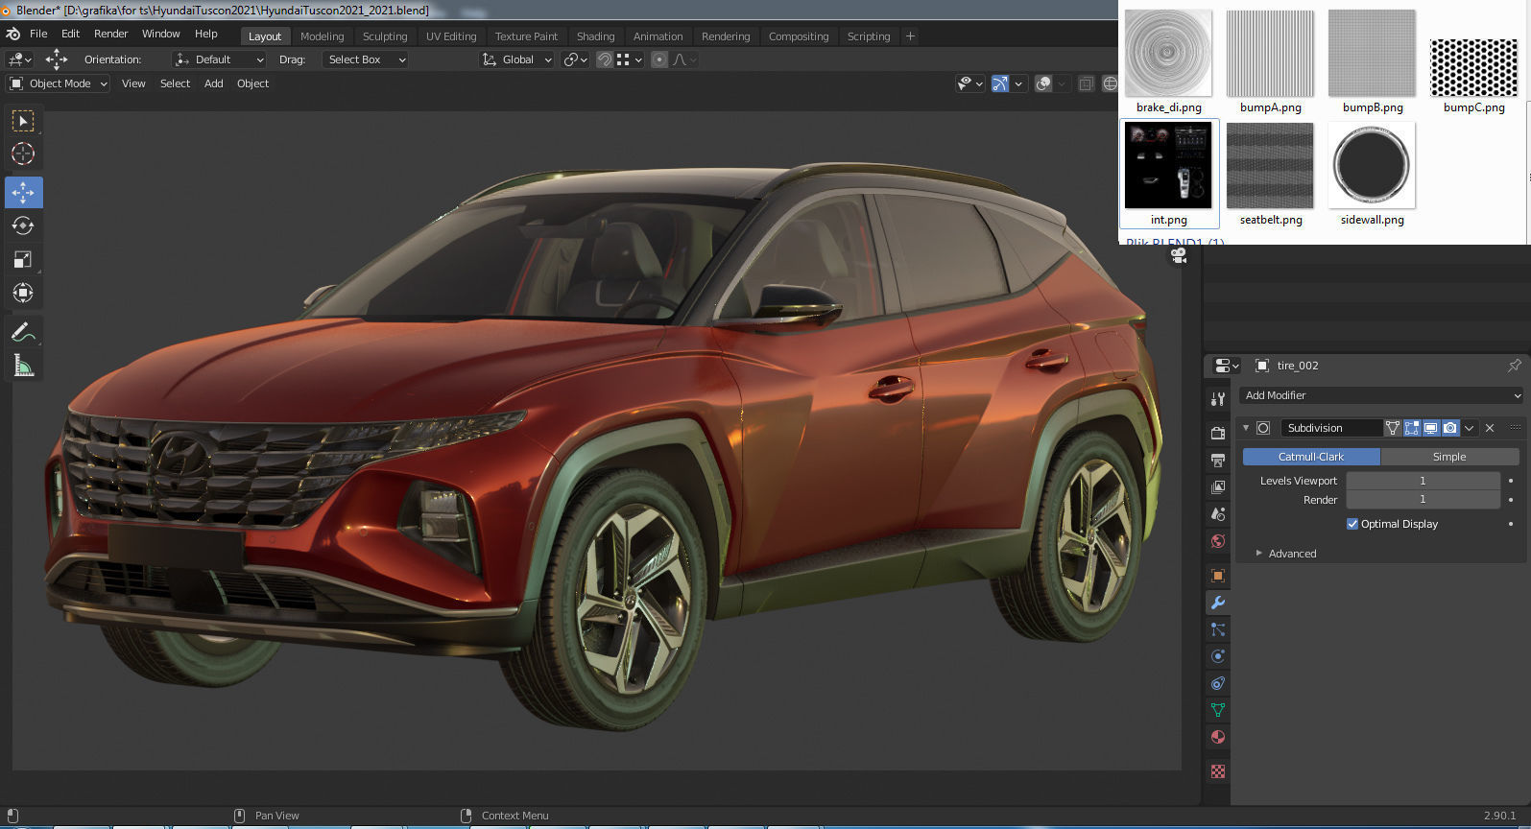The width and height of the screenshot is (1531, 829).
Task: Toggle the properties editor pin icon
Action: coord(1514,366)
